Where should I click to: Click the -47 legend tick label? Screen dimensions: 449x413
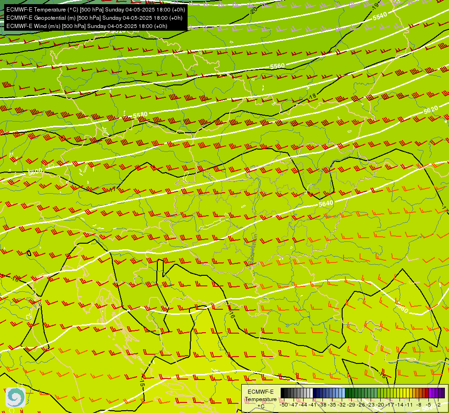(294, 405)
